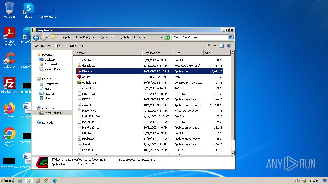Open the recent pages dropdown arrow

(x=48, y=38)
